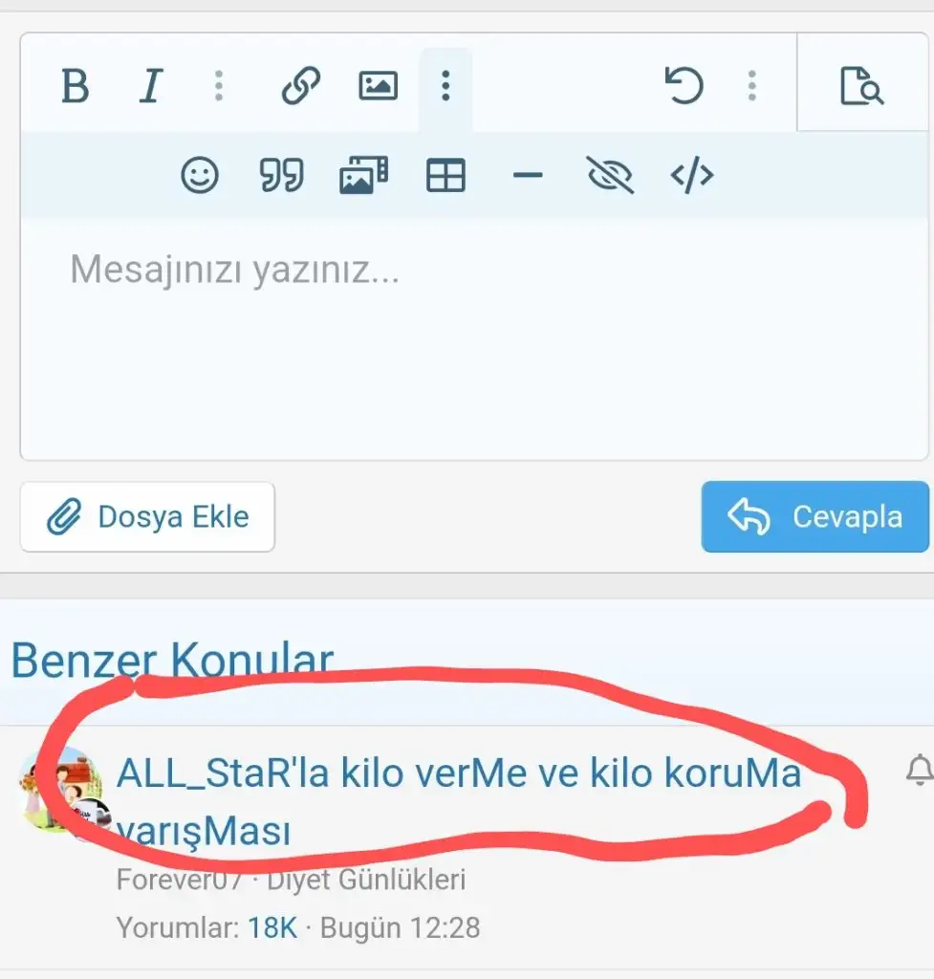Insert a horizontal line
This screenshot has width=934, height=979.
tap(528, 175)
